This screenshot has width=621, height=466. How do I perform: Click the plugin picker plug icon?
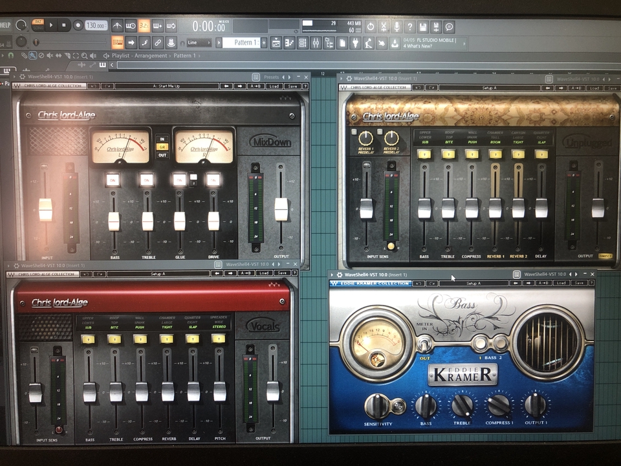click(355, 43)
